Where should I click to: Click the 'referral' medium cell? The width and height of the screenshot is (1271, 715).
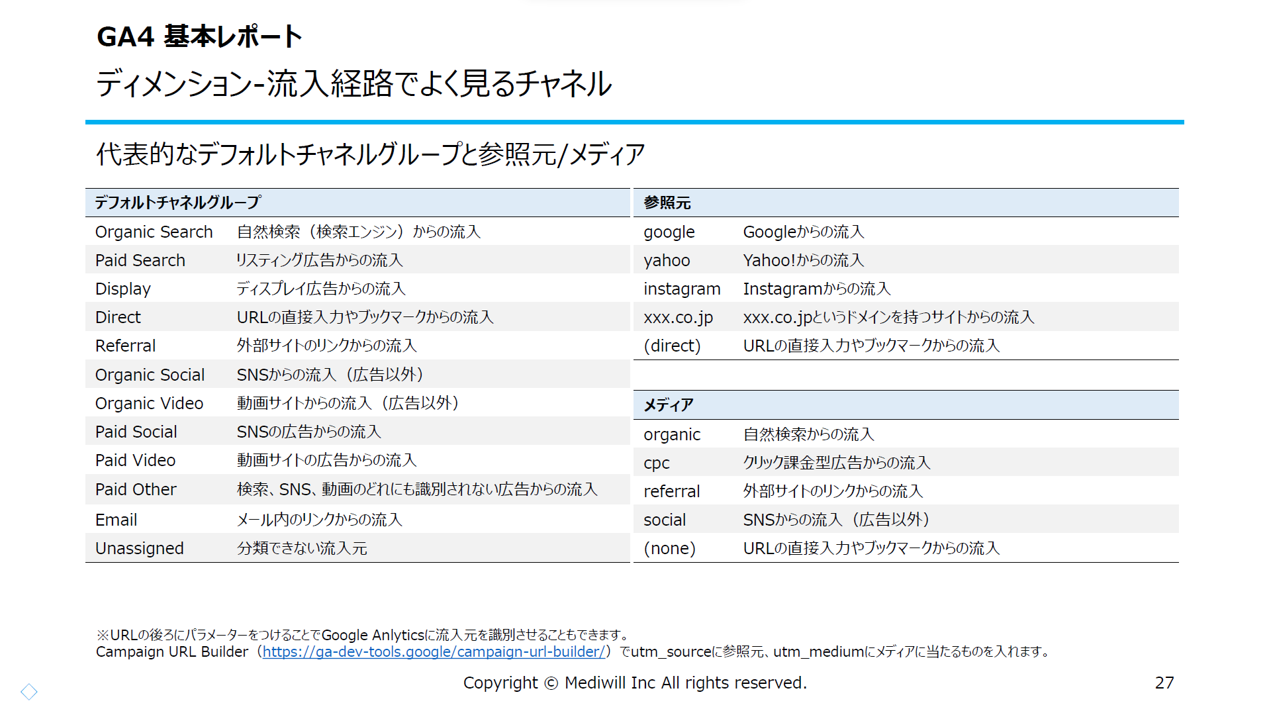click(672, 491)
